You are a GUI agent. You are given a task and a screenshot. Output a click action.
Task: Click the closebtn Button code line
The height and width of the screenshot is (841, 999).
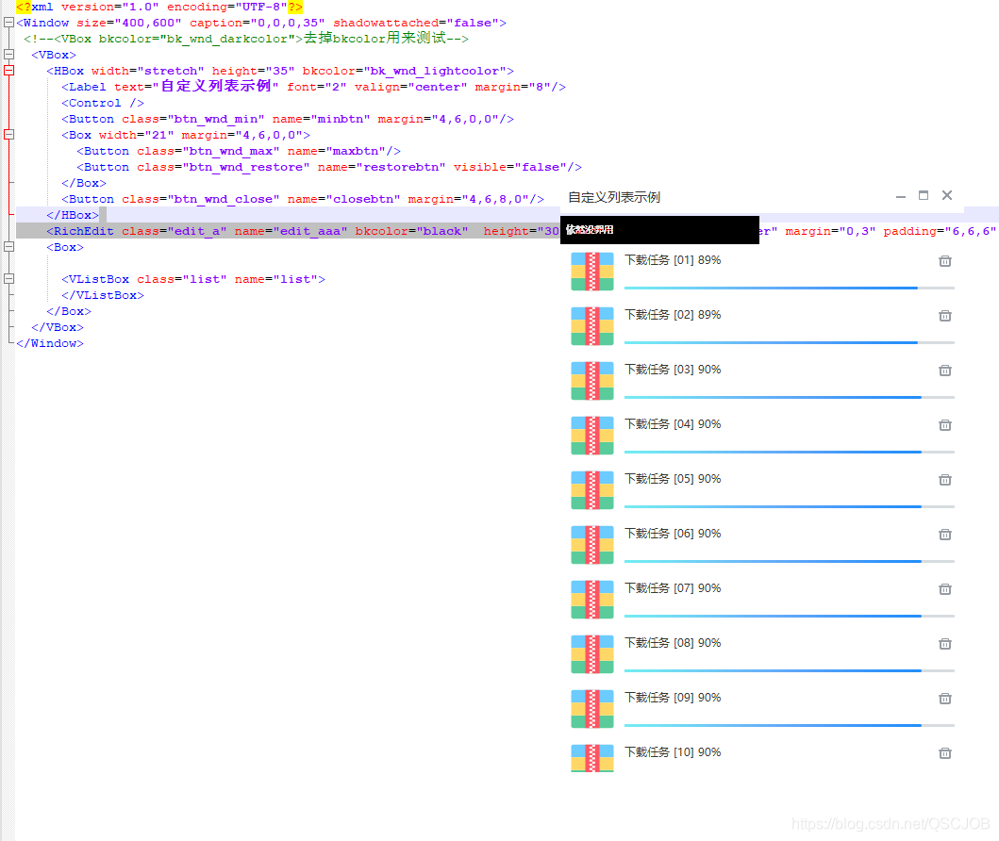click(x=303, y=199)
